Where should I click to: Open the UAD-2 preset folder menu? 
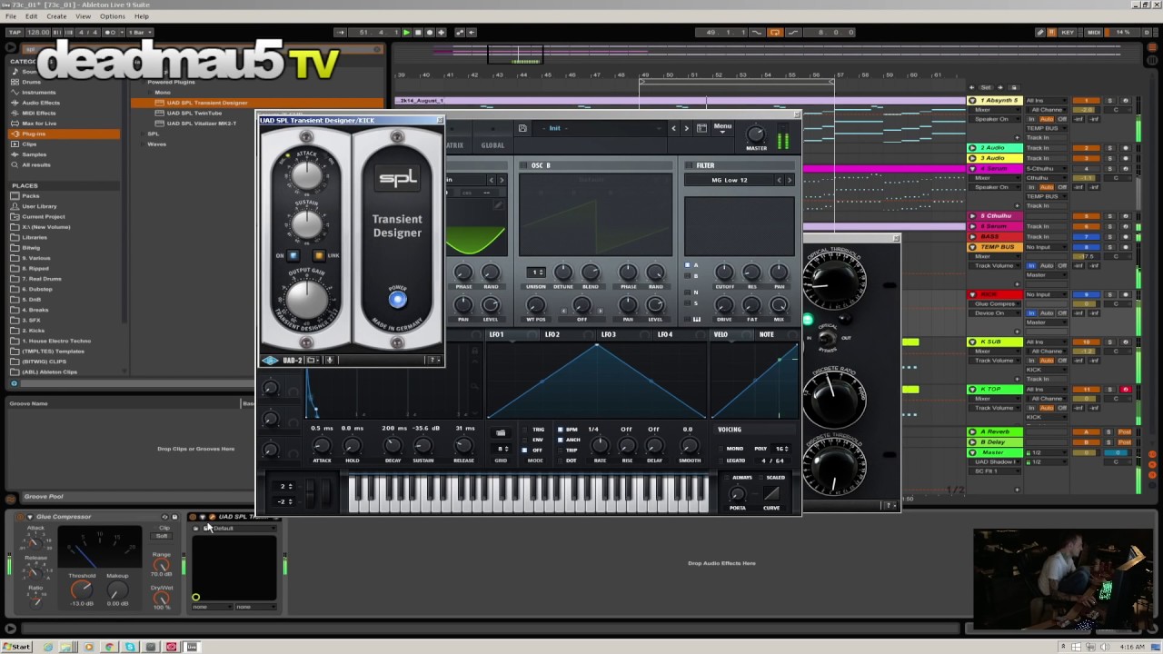tap(311, 361)
